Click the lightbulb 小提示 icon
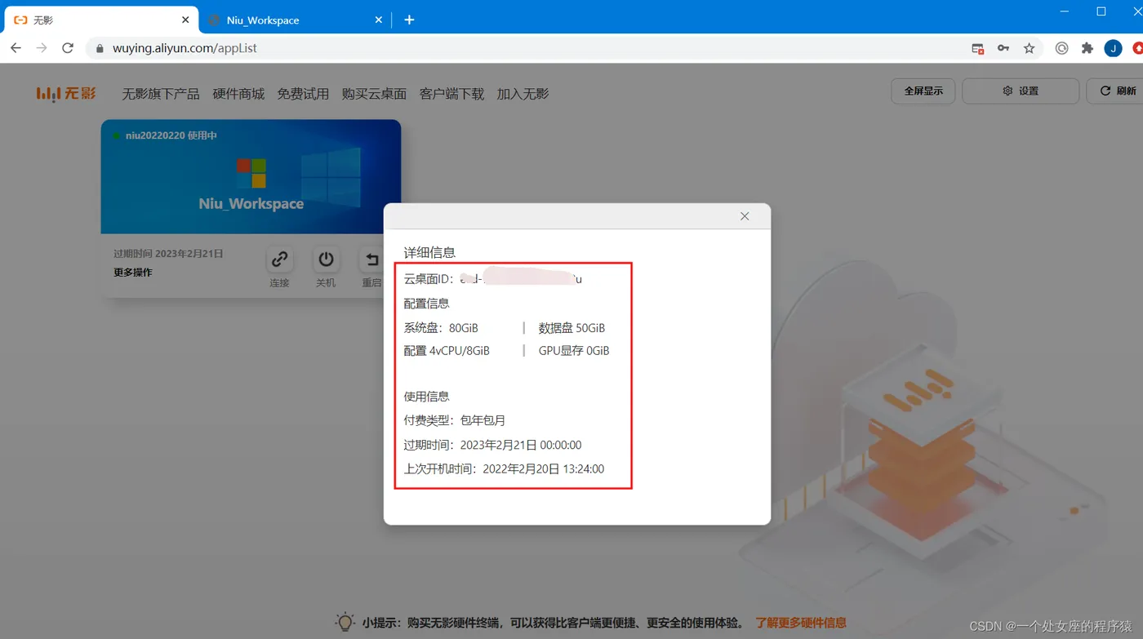 345,622
